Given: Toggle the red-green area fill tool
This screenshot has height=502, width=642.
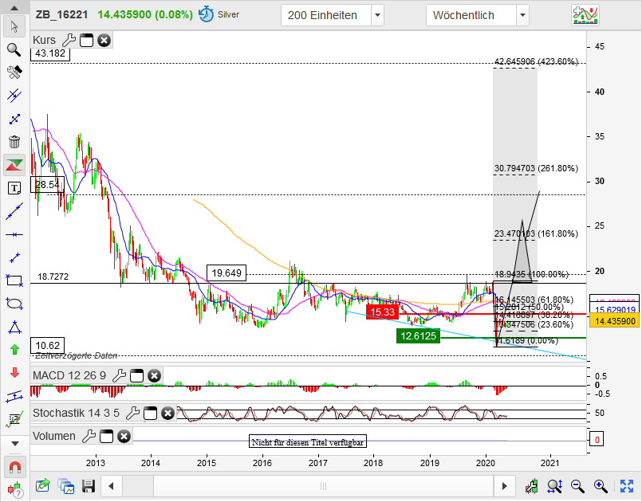Looking at the screenshot, I should coord(14,165).
